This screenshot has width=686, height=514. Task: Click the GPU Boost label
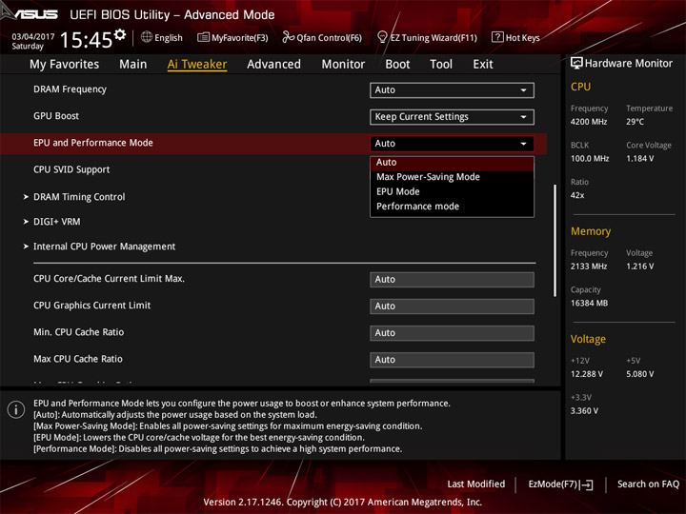pos(56,116)
